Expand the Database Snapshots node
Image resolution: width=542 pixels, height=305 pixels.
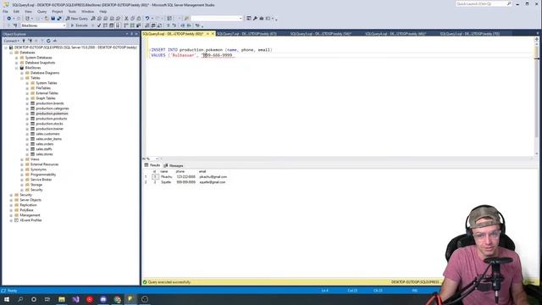click(17, 63)
